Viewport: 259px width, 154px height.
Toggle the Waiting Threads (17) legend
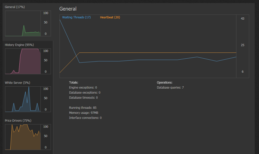(x=76, y=17)
